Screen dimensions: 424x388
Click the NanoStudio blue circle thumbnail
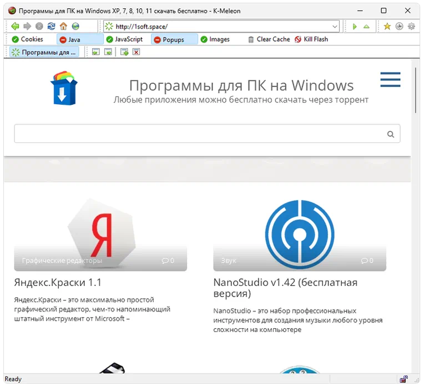(299, 234)
